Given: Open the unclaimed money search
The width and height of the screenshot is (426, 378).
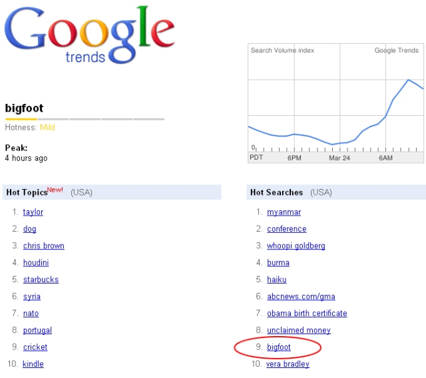Looking at the screenshot, I should click(x=299, y=330).
